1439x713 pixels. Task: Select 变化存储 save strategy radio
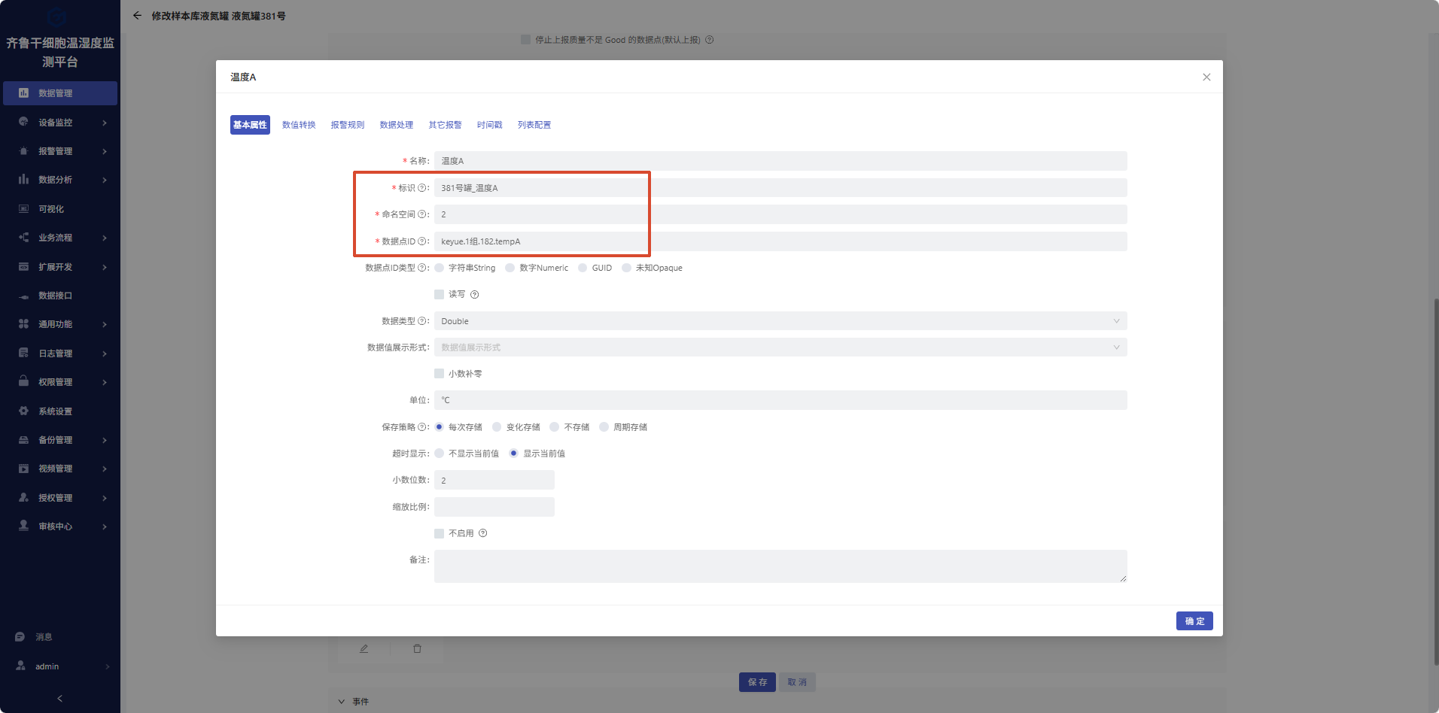[497, 427]
